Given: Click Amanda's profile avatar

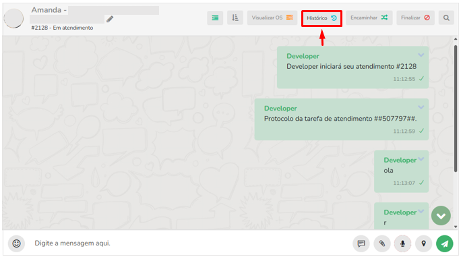Looking at the screenshot, I should [x=13, y=18].
